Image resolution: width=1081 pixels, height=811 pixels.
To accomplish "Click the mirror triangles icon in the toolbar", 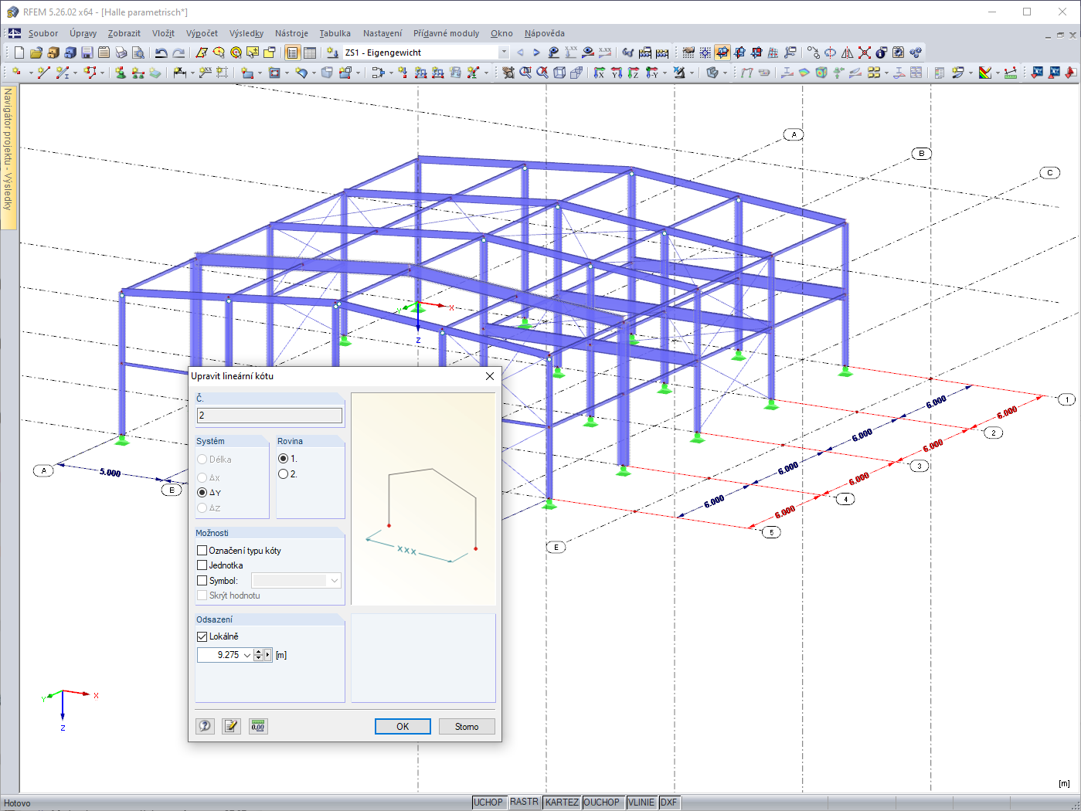I will (848, 53).
